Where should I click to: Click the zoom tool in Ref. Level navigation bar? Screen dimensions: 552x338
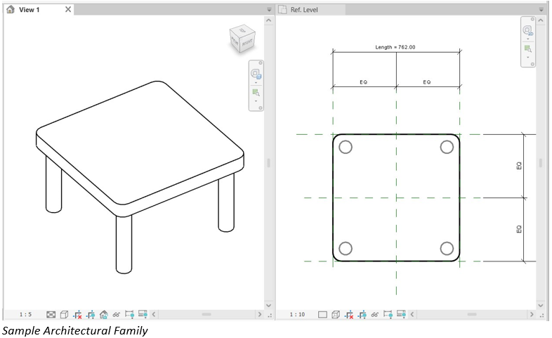tap(527, 48)
